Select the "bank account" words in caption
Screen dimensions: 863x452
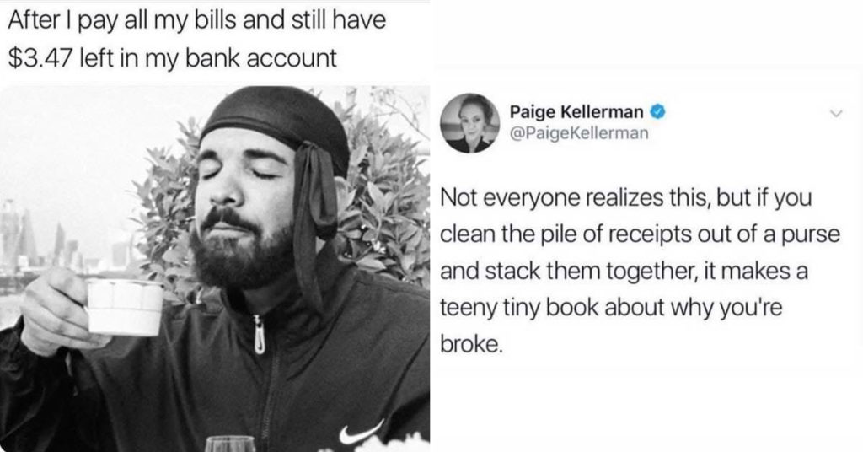pos(261,58)
